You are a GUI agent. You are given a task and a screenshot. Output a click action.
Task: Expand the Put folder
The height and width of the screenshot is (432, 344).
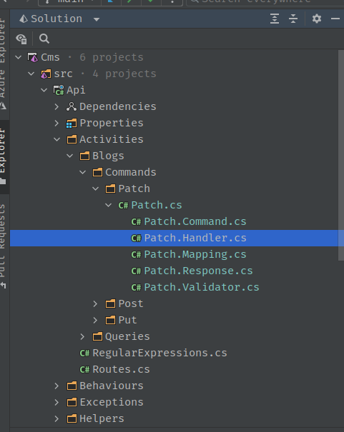coord(95,320)
